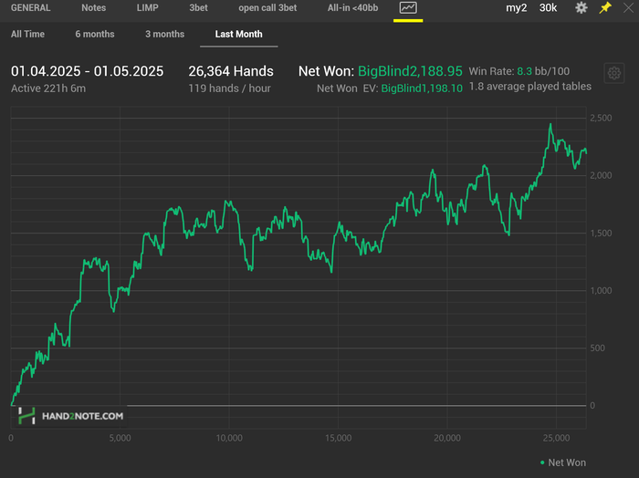
Task: Click the 15,000 x-axis label
Action: pos(339,438)
